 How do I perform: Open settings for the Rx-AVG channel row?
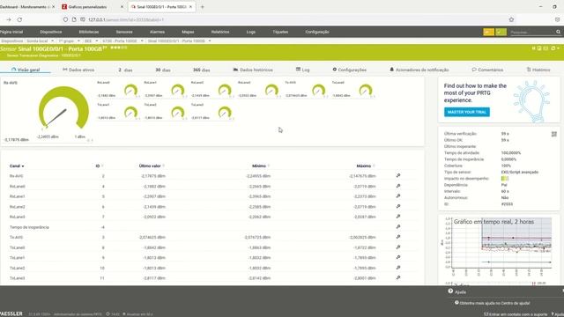pyautogui.click(x=398, y=175)
